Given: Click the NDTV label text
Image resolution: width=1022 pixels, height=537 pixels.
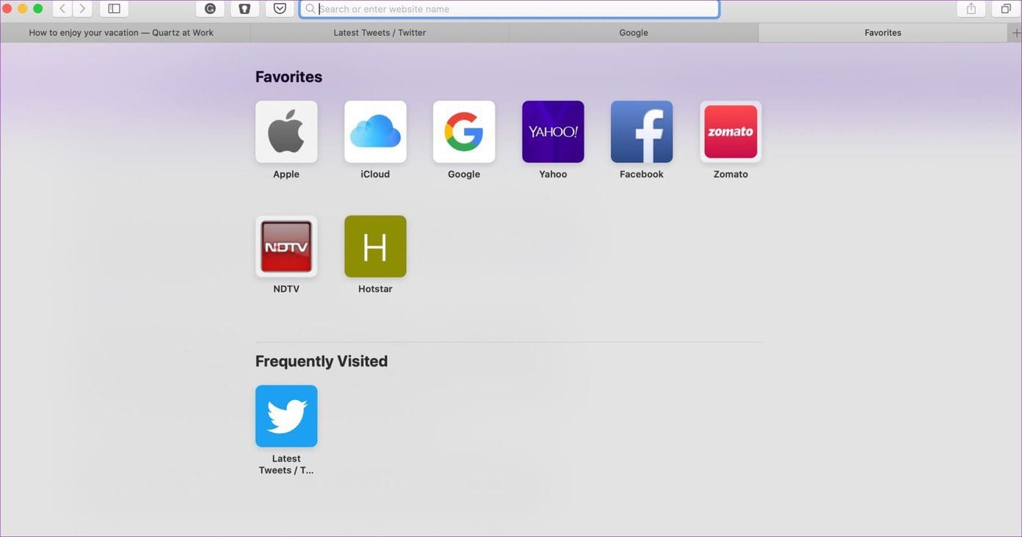Looking at the screenshot, I should click(286, 289).
